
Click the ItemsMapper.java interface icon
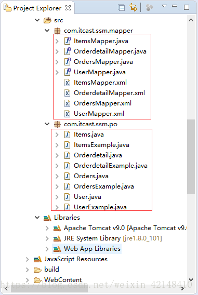(68, 41)
